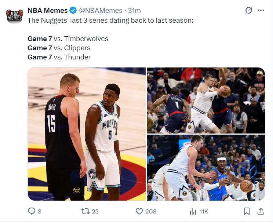
Task: Expand the three-dot More options menu
Action: (x=261, y=10)
